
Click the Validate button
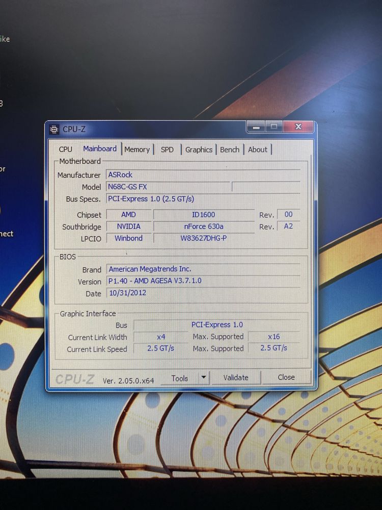(236, 377)
